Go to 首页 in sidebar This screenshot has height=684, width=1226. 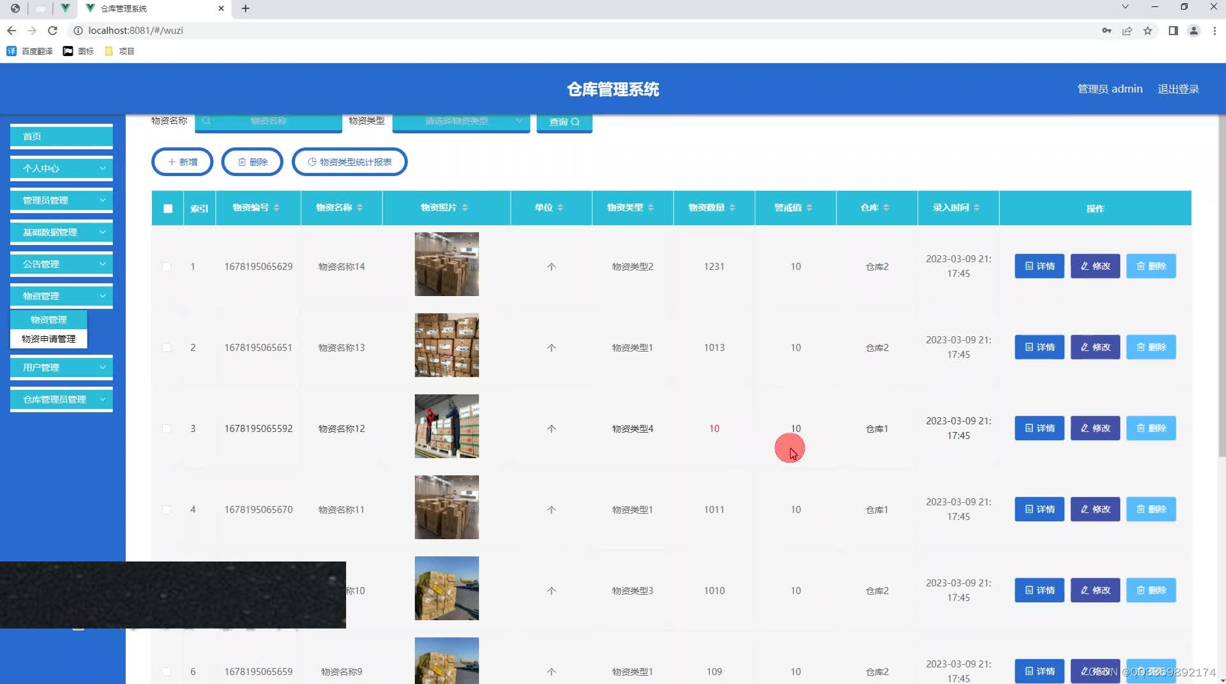[61, 137]
